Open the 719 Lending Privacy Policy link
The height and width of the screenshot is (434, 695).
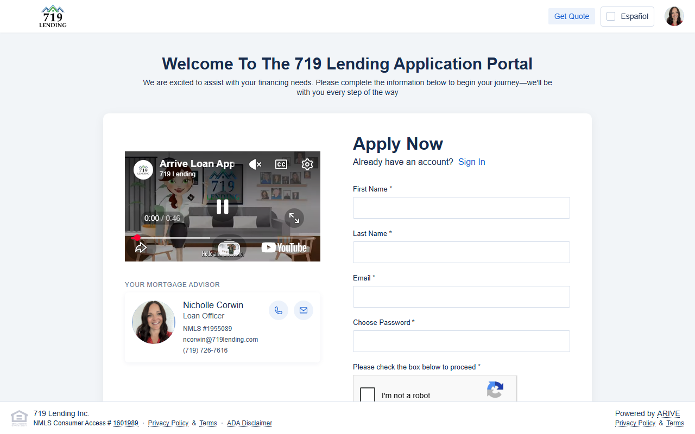(168, 423)
